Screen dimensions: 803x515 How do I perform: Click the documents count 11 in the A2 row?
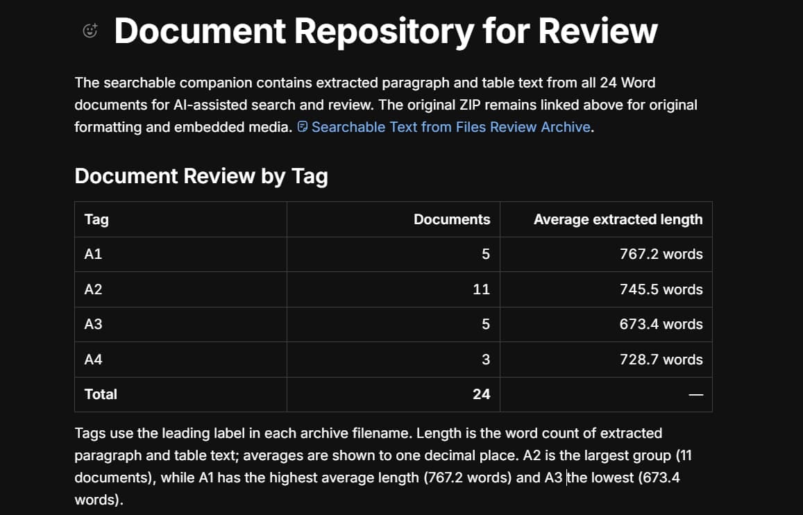(x=394, y=289)
